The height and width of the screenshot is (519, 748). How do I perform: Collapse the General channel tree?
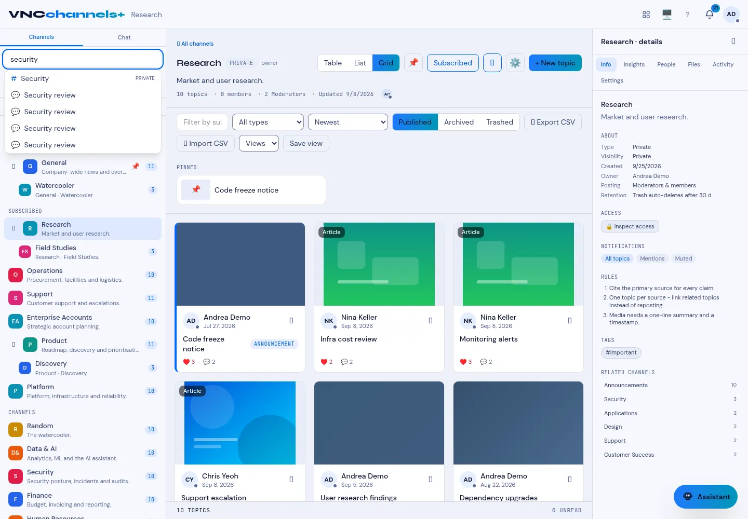click(x=14, y=167)
